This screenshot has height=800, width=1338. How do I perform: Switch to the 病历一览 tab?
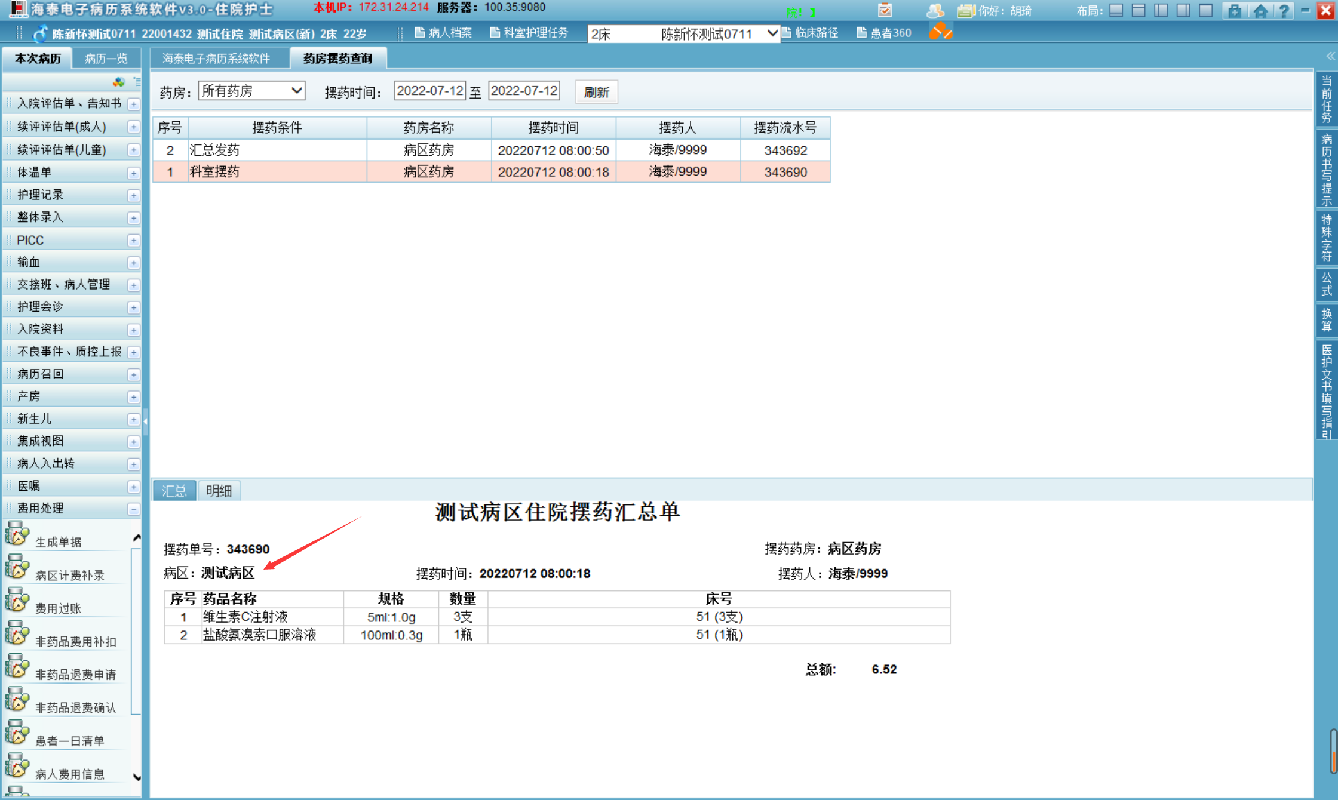(106, 58)
